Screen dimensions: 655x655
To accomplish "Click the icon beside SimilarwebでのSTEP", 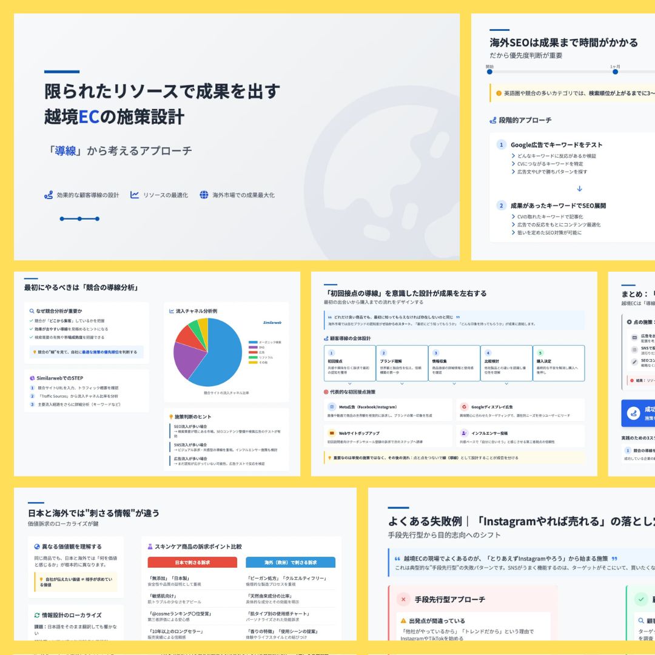I will click(32, 378).
